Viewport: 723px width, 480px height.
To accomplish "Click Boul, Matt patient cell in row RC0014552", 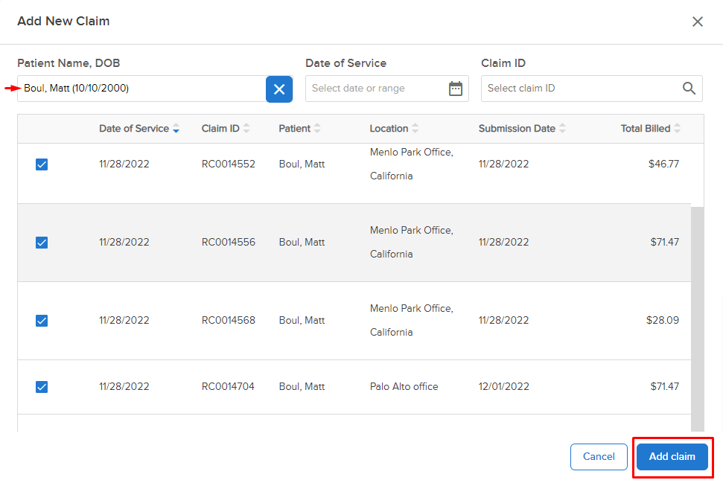I will [x=302, y=164].
